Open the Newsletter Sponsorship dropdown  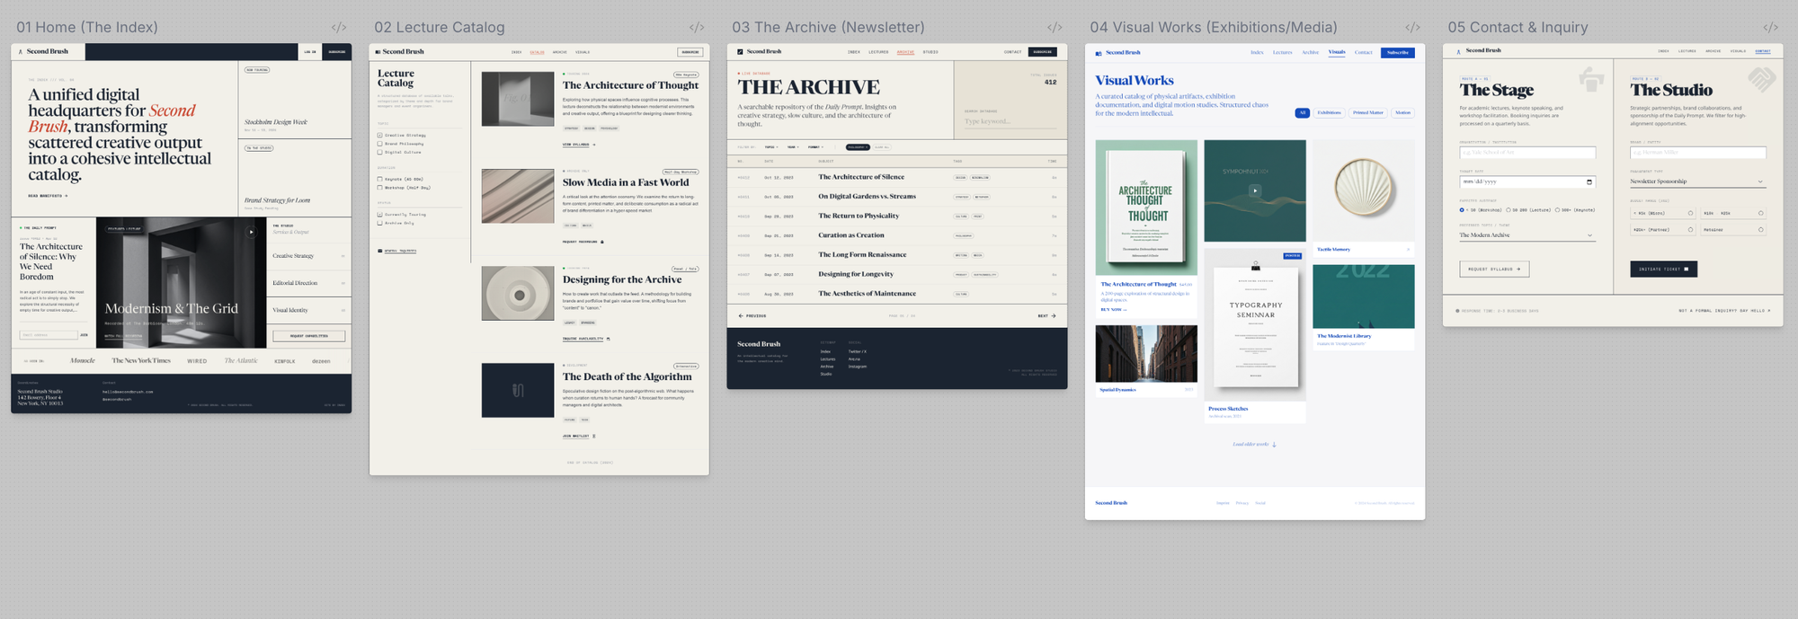(1697, 181)
